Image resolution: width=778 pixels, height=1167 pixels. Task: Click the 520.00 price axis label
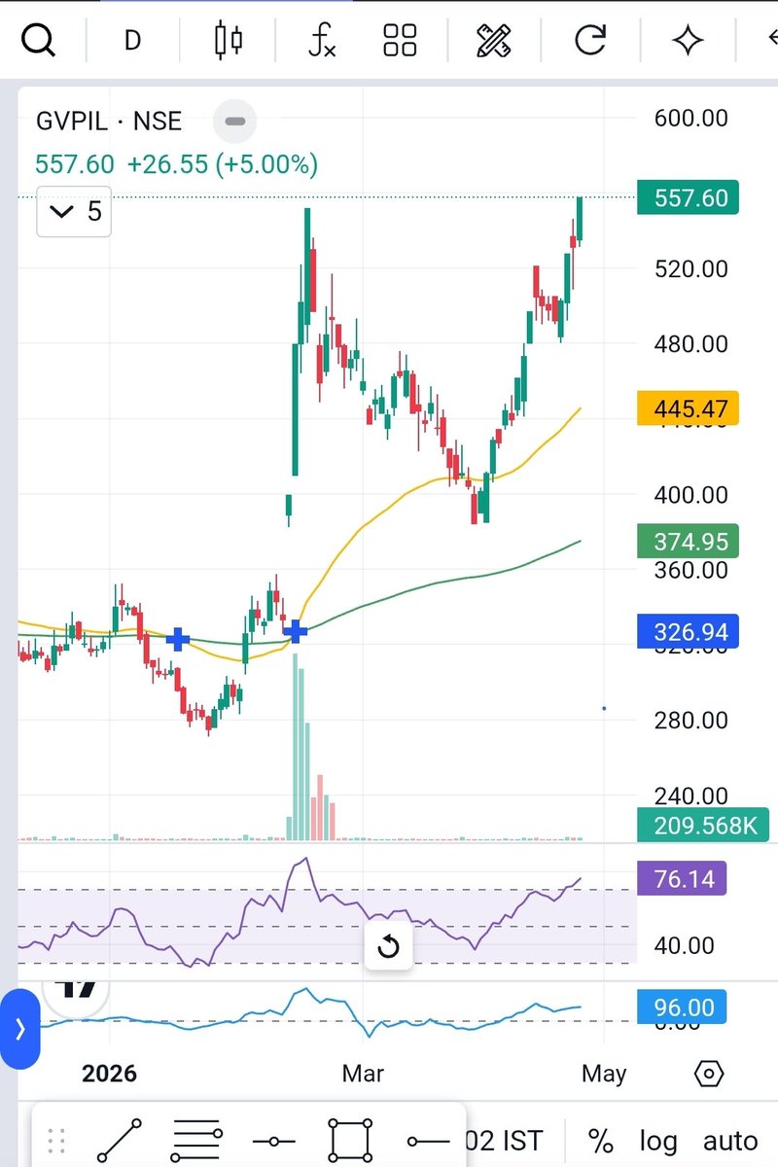(691, 268)
